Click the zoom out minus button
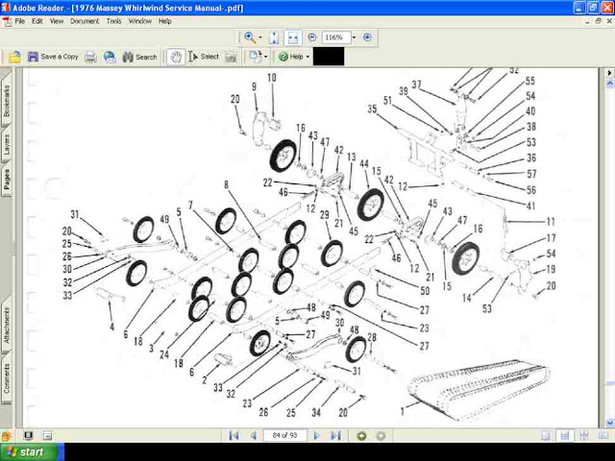This screenshot has width=615, height=461. 312,37
